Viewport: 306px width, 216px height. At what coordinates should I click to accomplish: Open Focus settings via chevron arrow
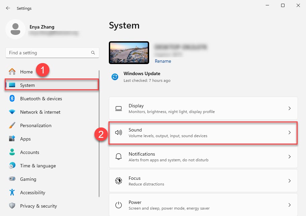pos(290,181)
